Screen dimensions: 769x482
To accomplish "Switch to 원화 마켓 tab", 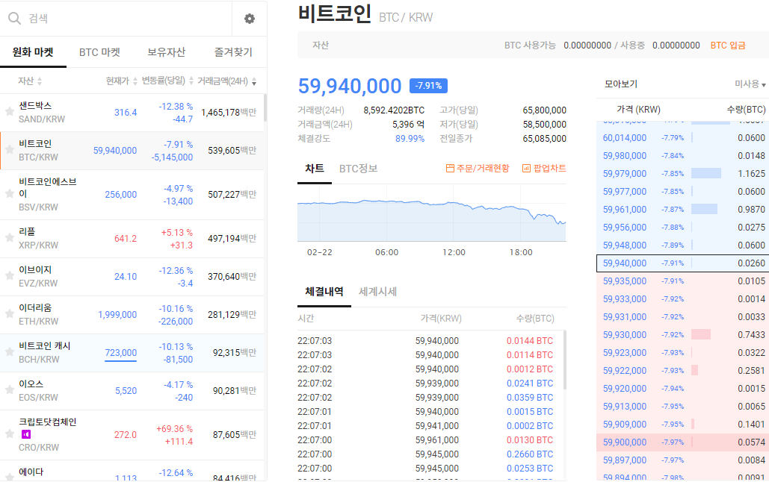I will tap(33, 52).
